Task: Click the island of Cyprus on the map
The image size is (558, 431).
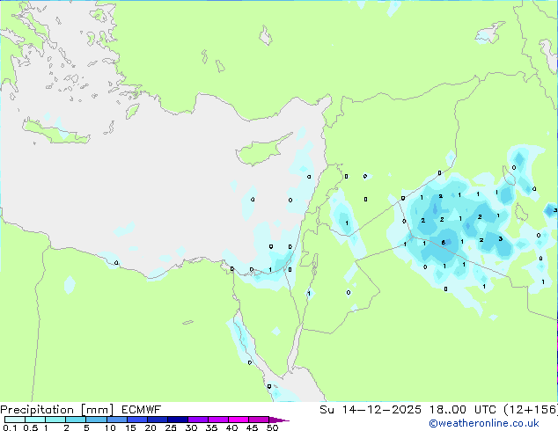Action: [x=261, y=151]
